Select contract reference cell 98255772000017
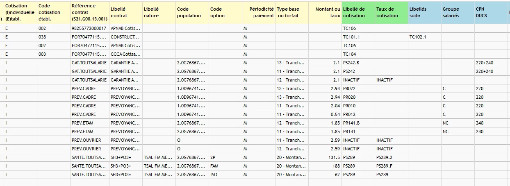The height and width of the screenshot is (186, 510). point(89,29)
